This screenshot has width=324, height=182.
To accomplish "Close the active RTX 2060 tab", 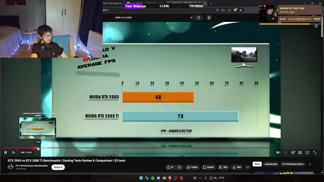I will click(205, 3).
